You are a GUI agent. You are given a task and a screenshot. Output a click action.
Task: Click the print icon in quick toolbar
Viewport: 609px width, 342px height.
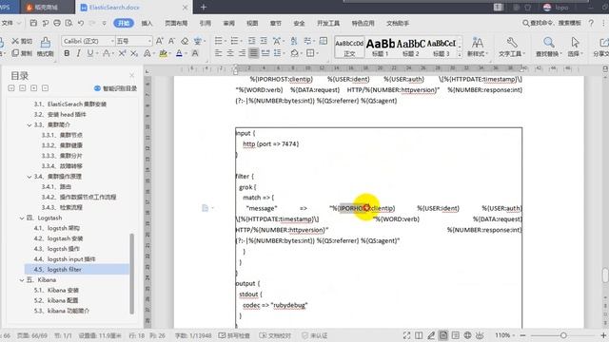(57, 23)
